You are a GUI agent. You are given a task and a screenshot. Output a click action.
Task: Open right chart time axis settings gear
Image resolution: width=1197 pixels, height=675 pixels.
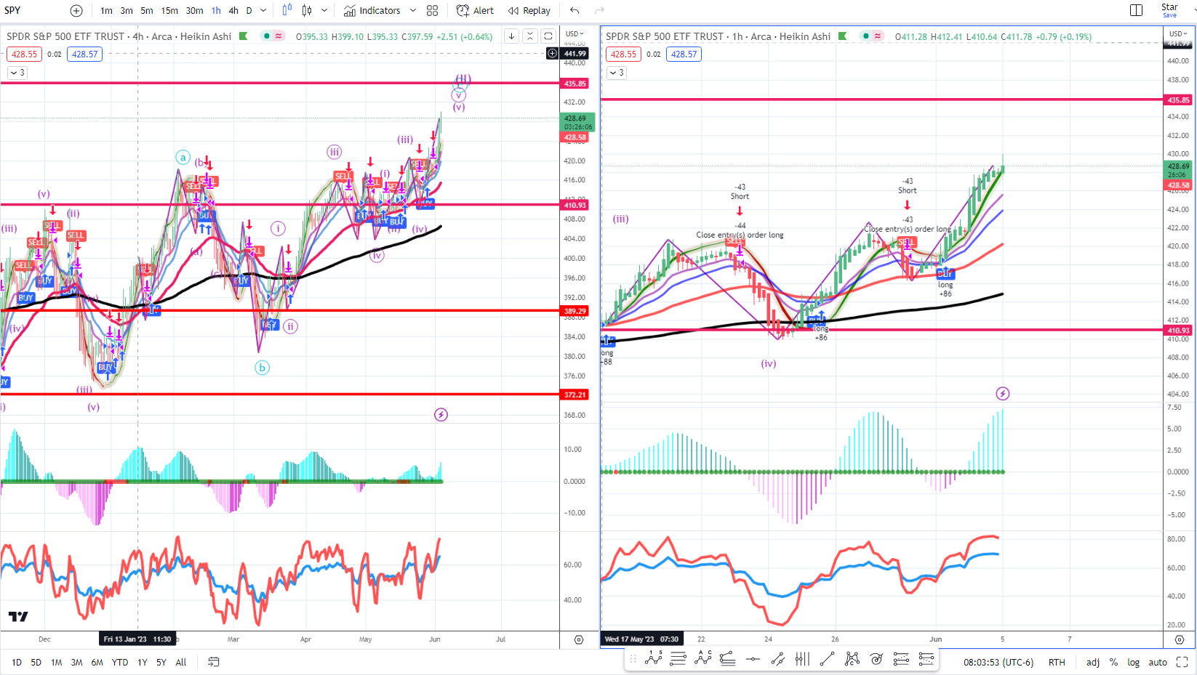[1180, 640]
